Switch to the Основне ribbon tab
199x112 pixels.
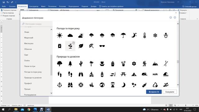point(12,6)
